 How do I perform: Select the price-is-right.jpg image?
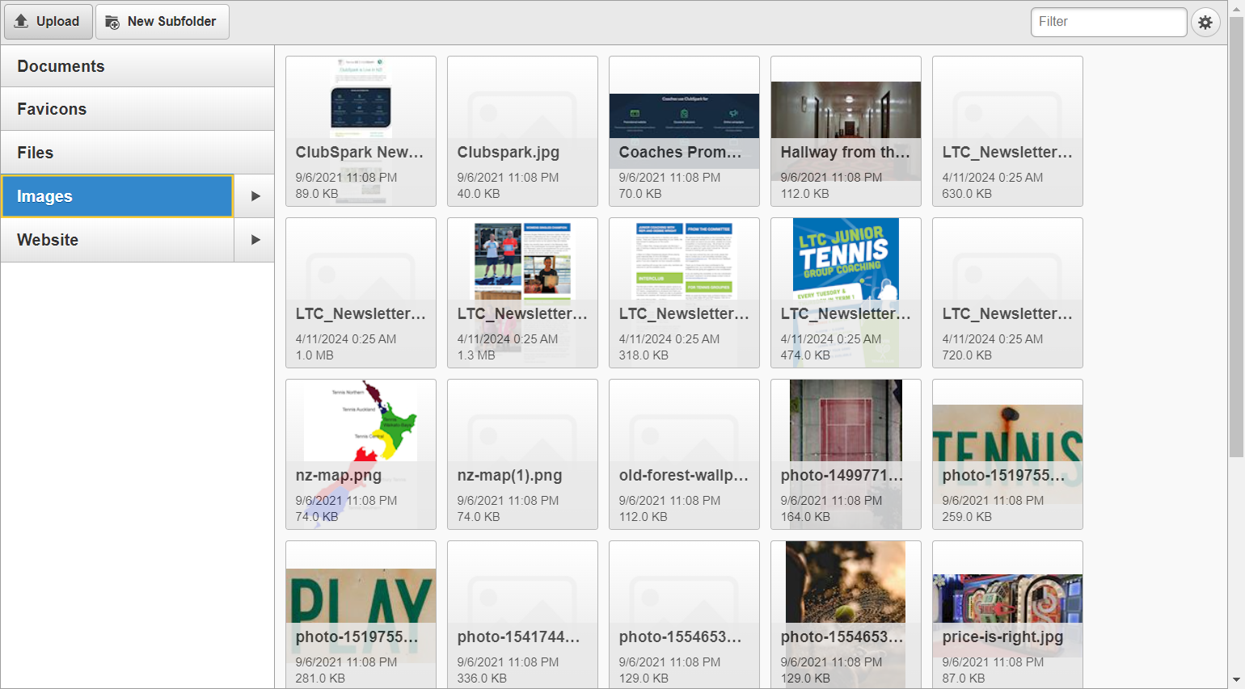click(x=1007, y=615)
